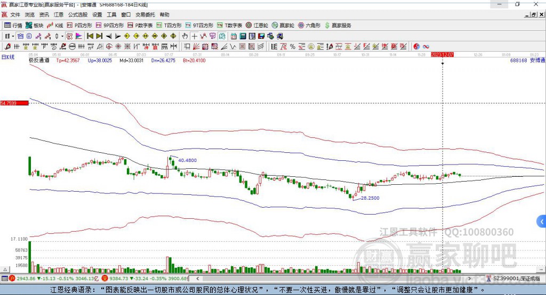The image size is (546, 295).
Task: Jump to last bar with skip-end icon
Action: click(x=99, y=36)
